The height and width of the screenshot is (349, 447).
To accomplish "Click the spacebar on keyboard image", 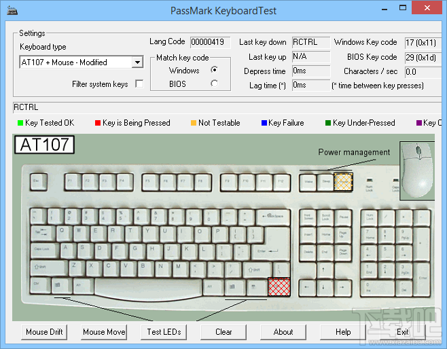I will [148, 289].
